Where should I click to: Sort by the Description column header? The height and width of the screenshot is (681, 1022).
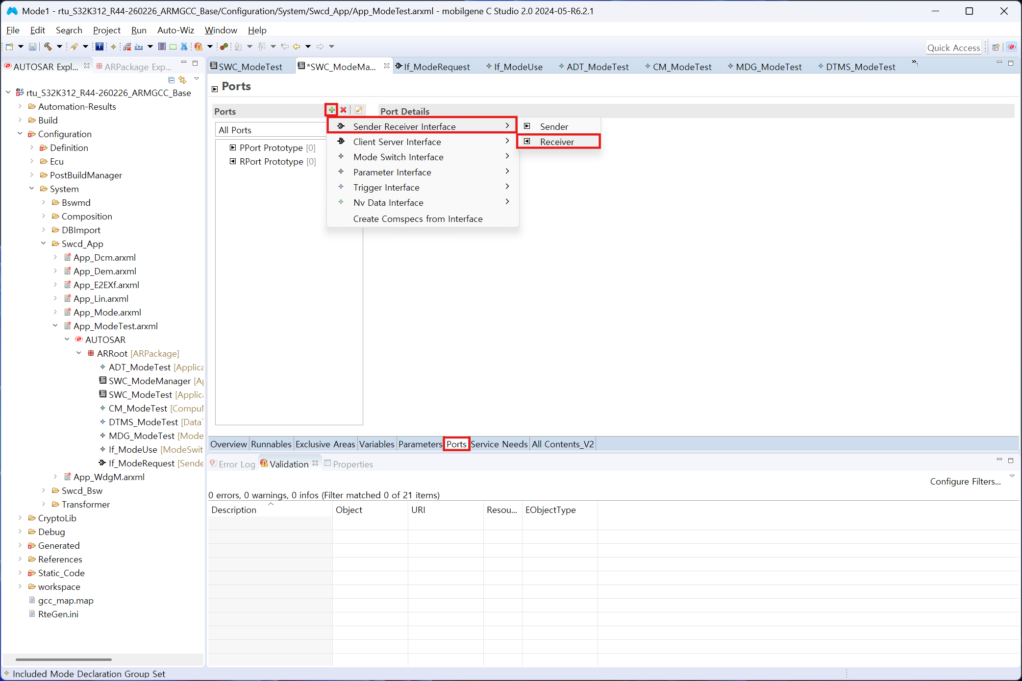(x=270, y=510)
